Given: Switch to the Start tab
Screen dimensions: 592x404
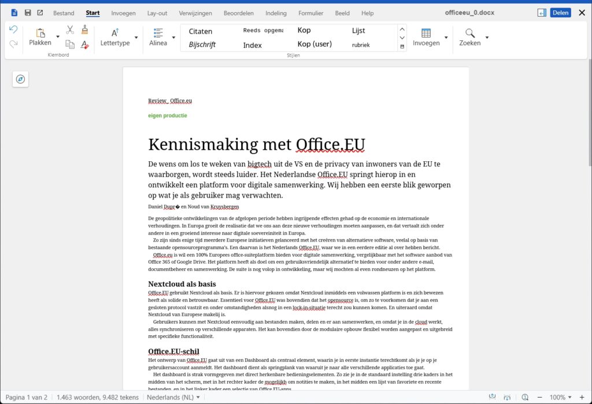Looking at the screenshot, I should click(92, 13).
